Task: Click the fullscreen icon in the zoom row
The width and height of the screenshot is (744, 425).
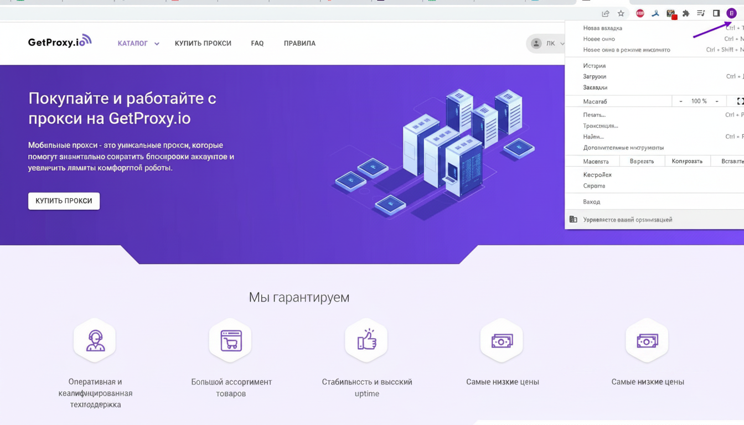Action: click(740, 101)
